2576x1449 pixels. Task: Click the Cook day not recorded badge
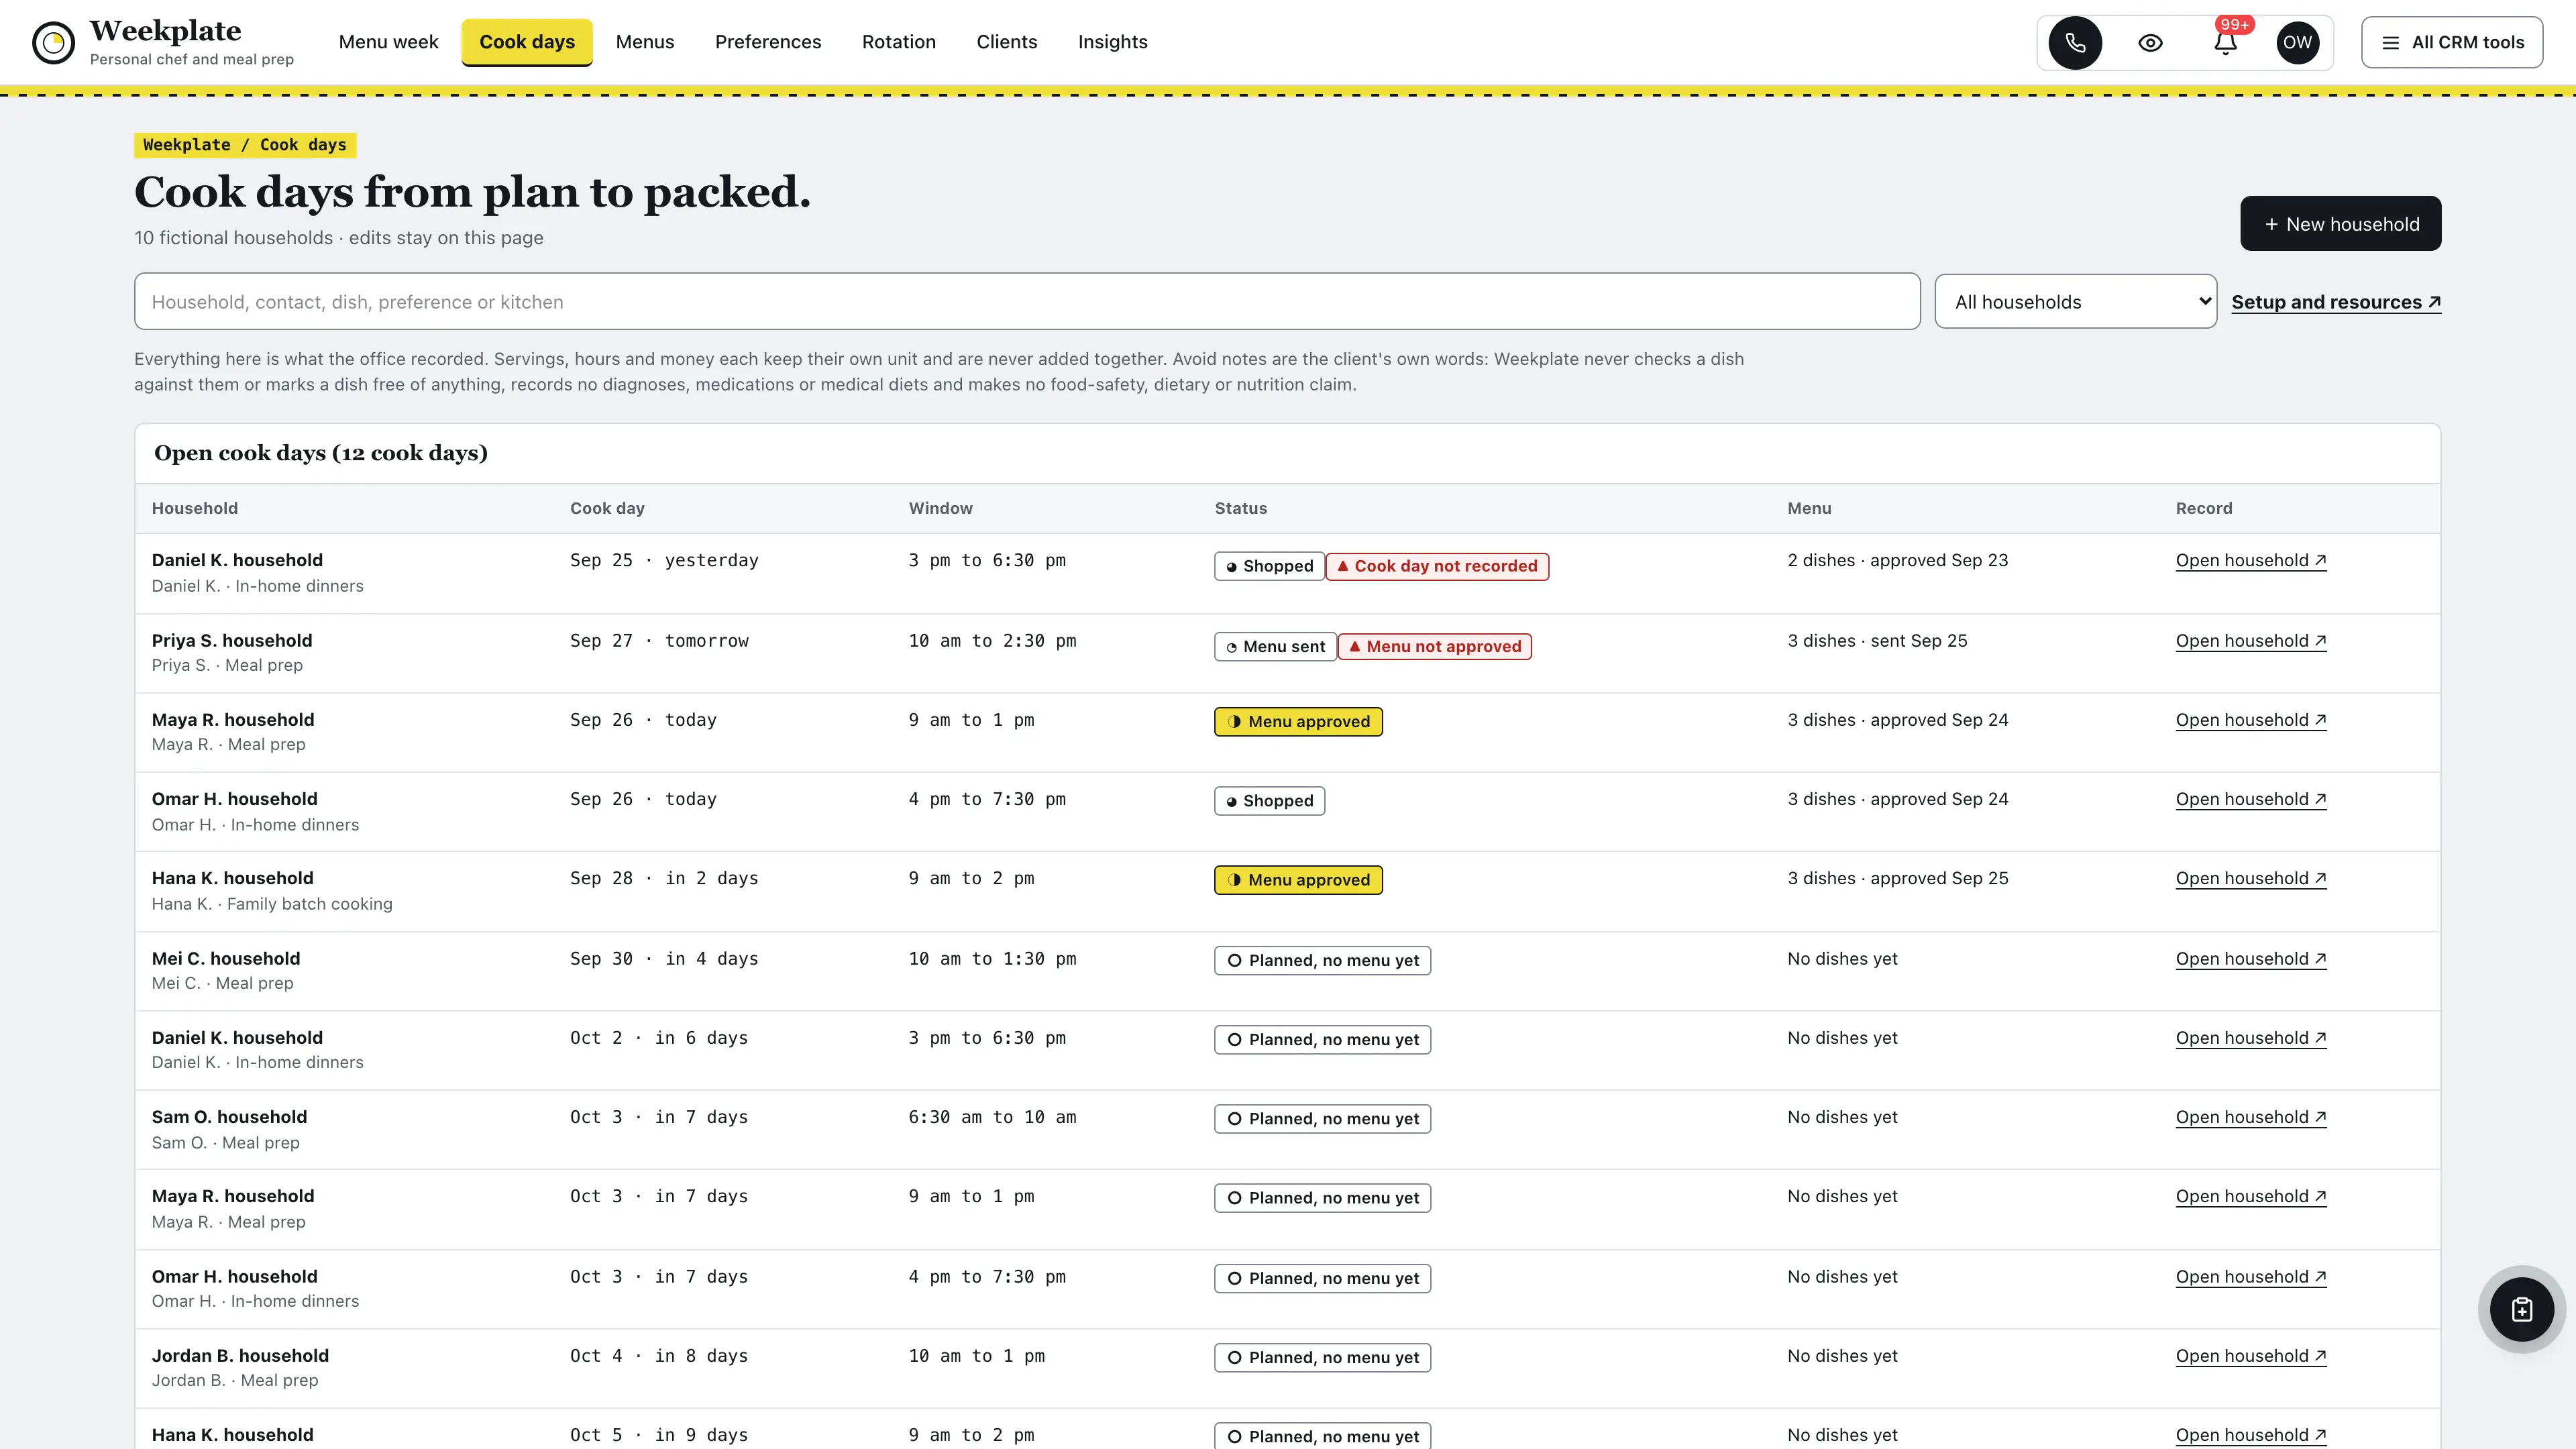pyautogui.click(x=1437, y=566)
